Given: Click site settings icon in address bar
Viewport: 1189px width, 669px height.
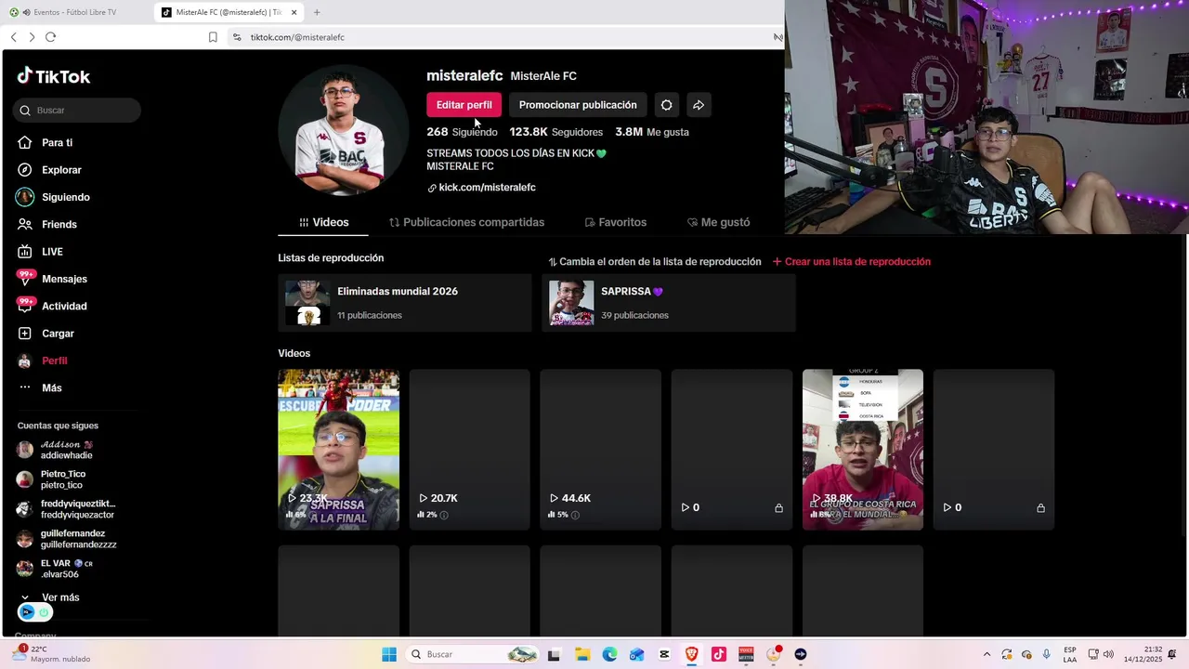Looking at the screenshot, I should coord(237,37).
